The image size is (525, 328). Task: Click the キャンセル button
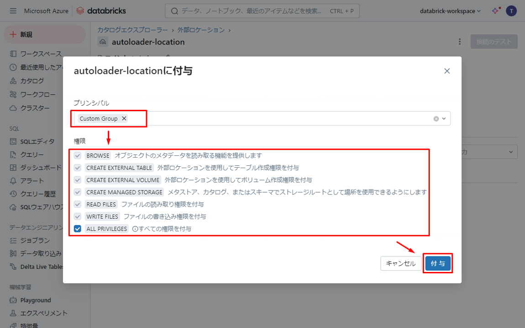click(x=401, y=263)
